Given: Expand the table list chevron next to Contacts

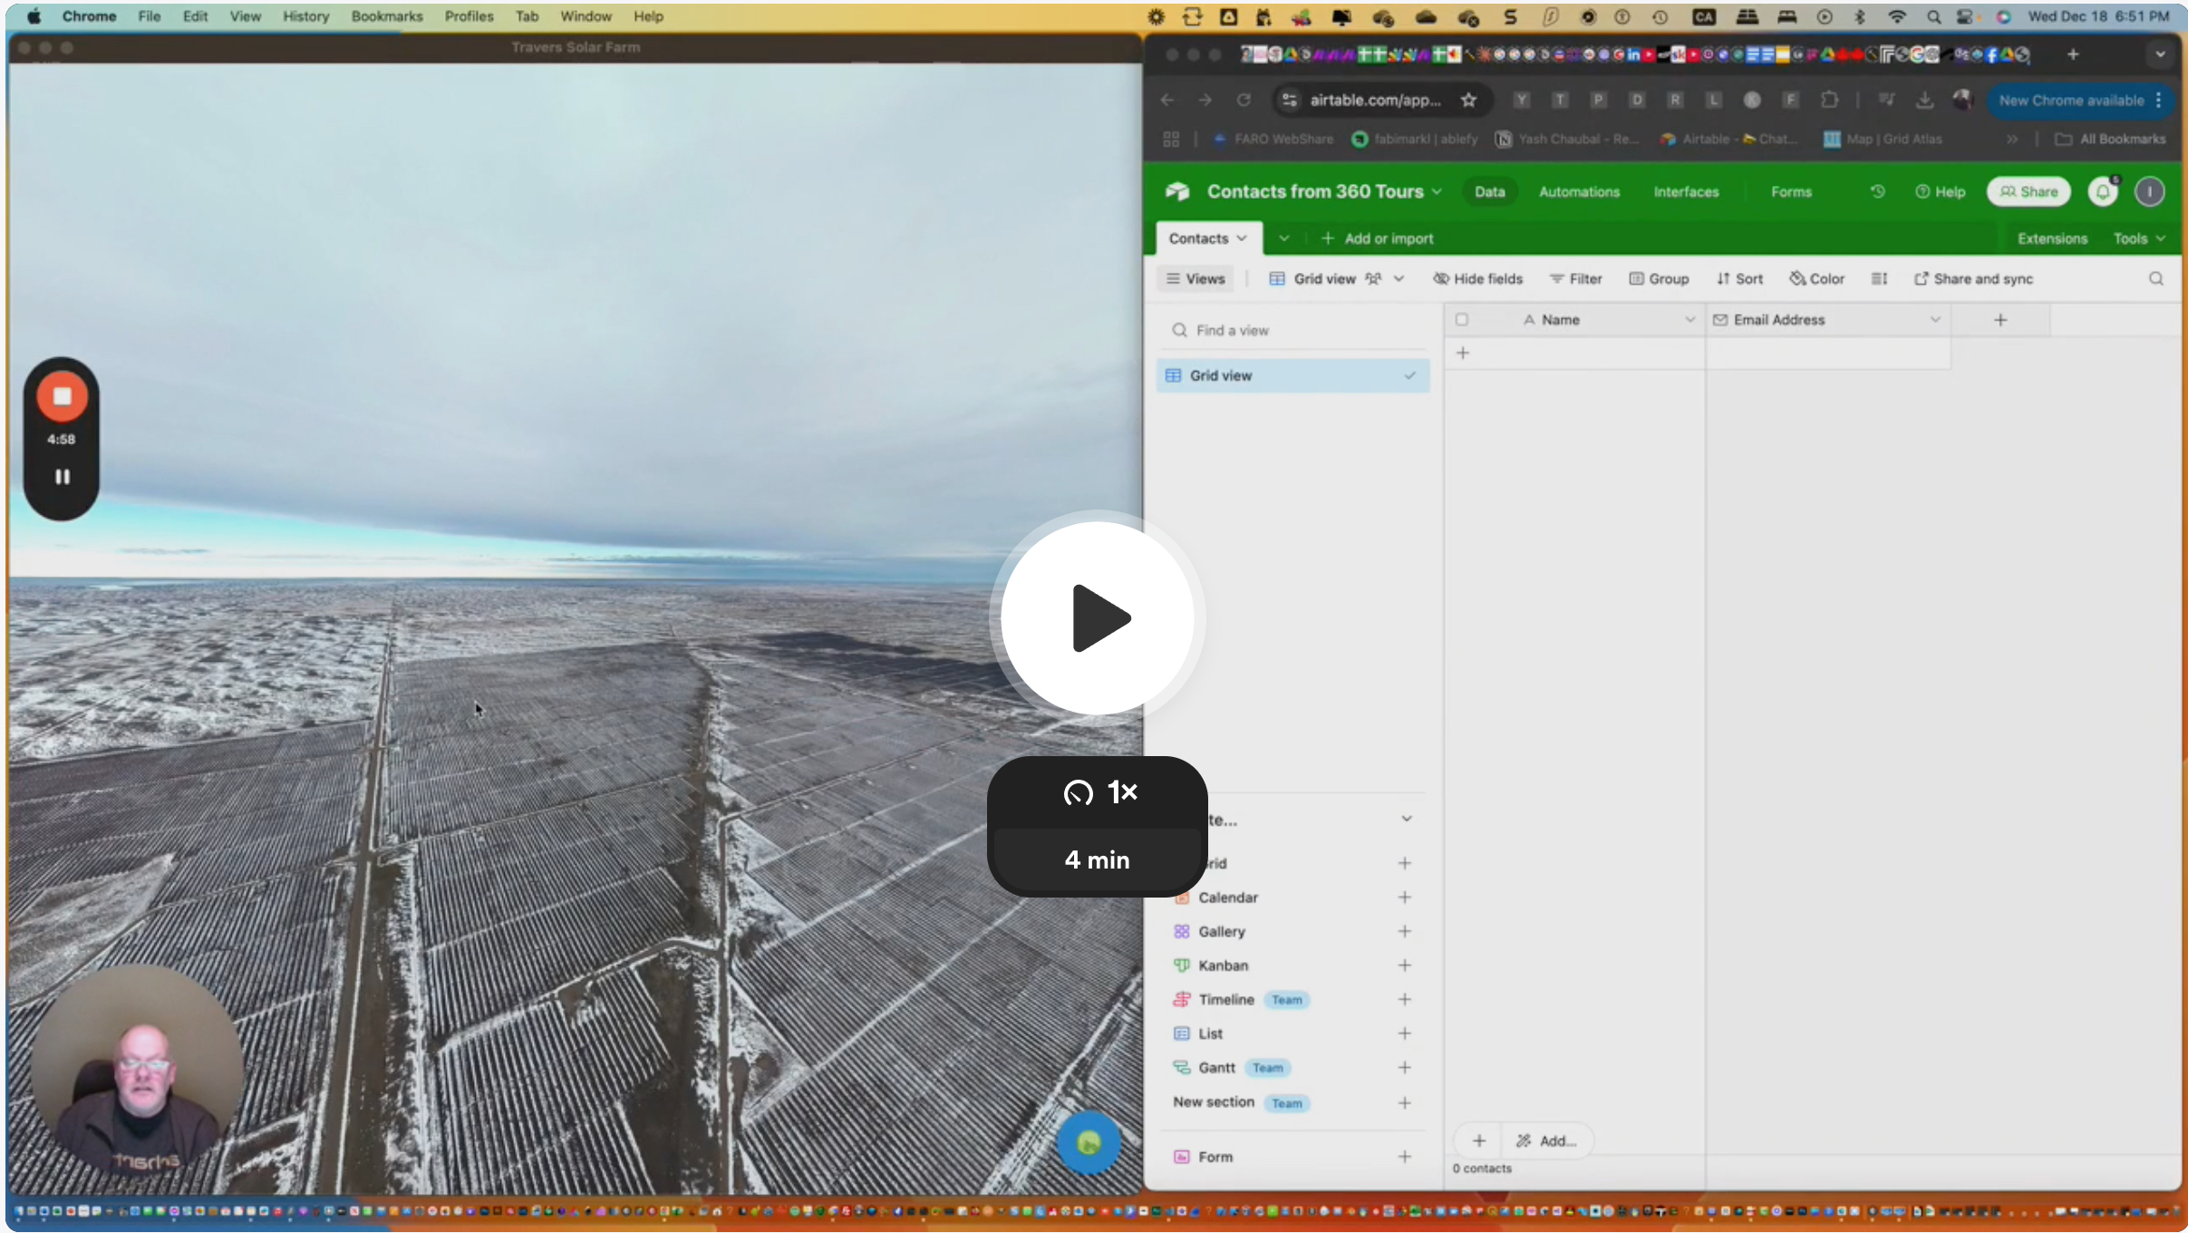Looking at the screenshot, I should [x=1283, y=238].
